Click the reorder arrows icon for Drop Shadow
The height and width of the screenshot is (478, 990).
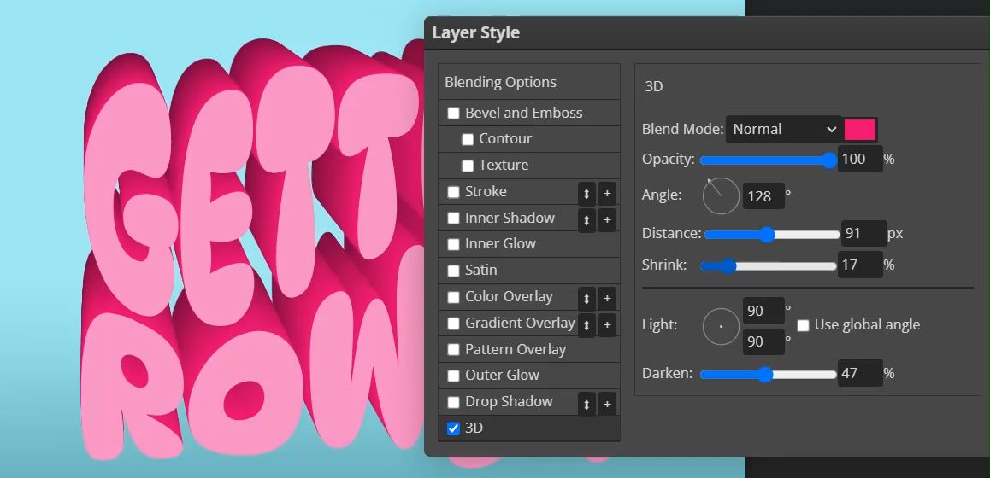(586, 405)
